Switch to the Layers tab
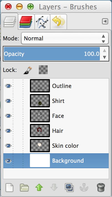The height and width of the screenshot is (197, 112). pos(9,22)
